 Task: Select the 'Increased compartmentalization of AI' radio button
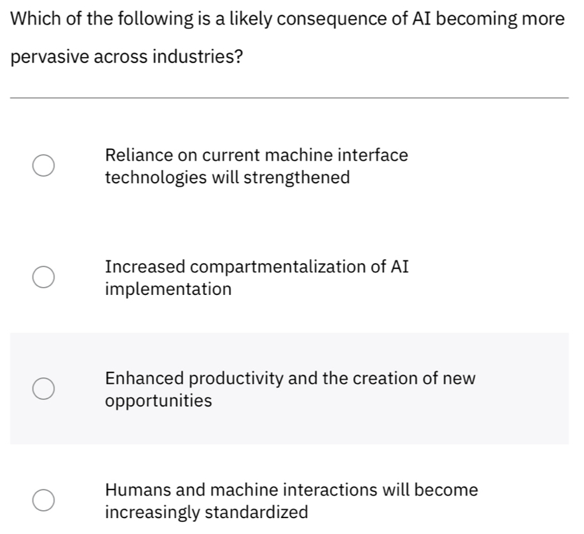[x=42, y=277]
